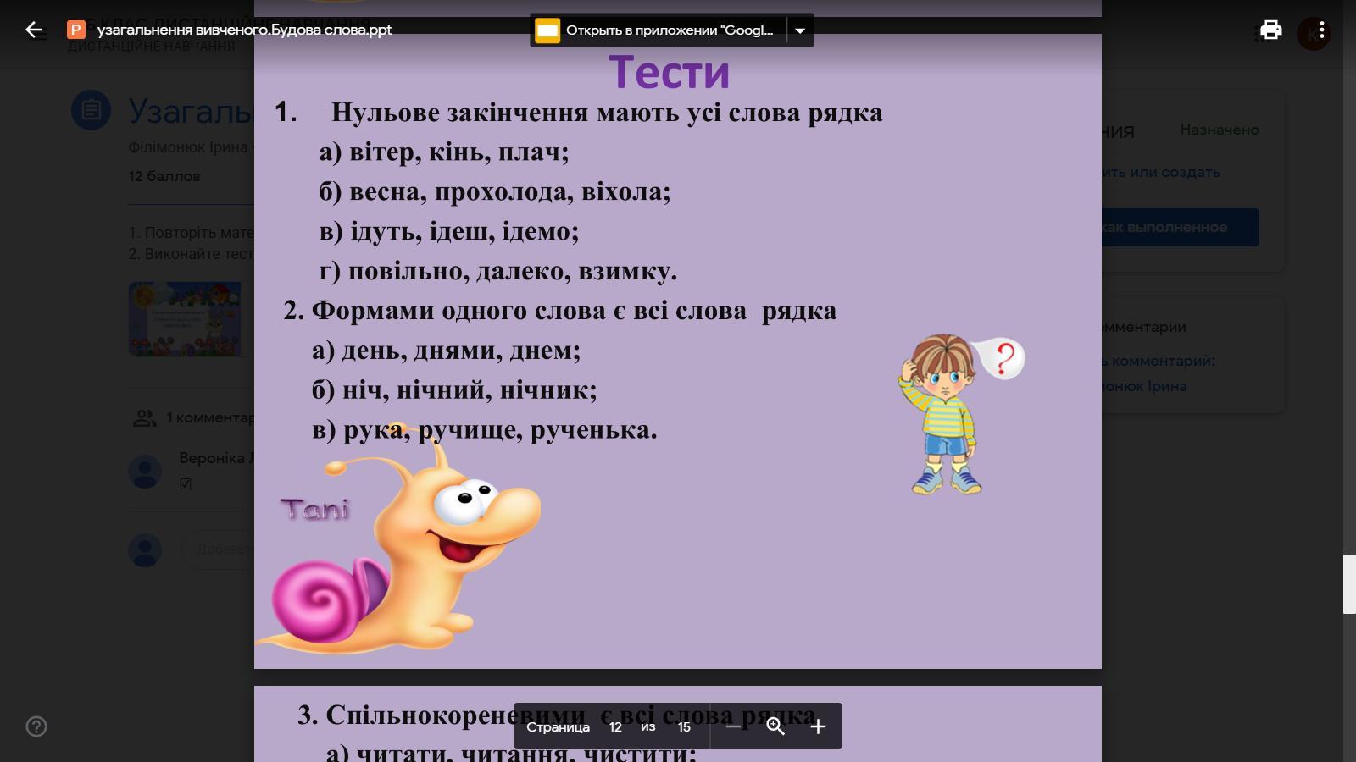Go back using the arrow in the preview header
The image size is (1356, 762).
click(34, 30)
